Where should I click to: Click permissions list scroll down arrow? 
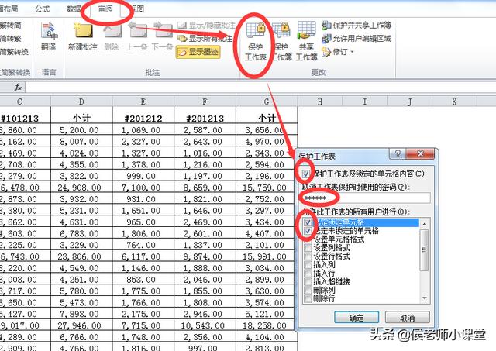pos(425,298)
